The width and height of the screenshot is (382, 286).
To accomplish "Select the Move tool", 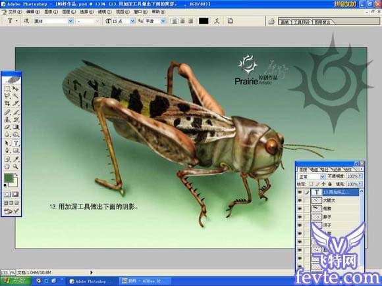I will pos(16,89).
